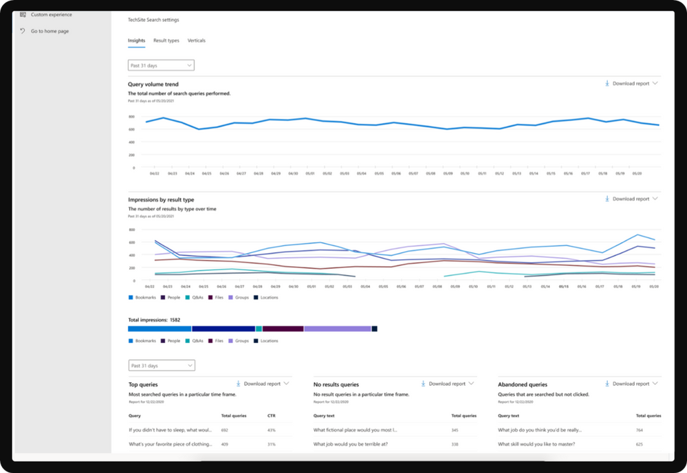Expand Download report chevron for Query volume trend

point(655,83)
